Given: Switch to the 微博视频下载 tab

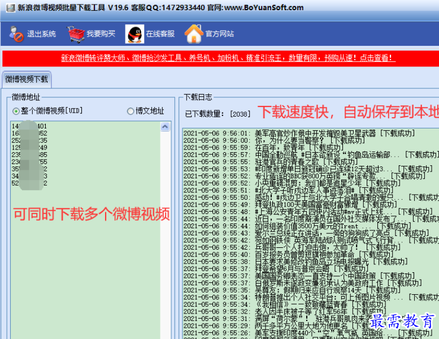Looking at the screenshot, I should pyautogui.click(x=27, y=79).
